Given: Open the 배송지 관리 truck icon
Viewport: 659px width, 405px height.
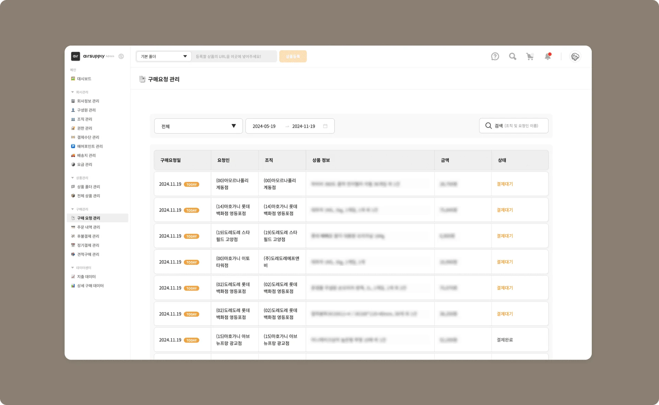Looking at the screenshot, I should click(x=72, y=155).
